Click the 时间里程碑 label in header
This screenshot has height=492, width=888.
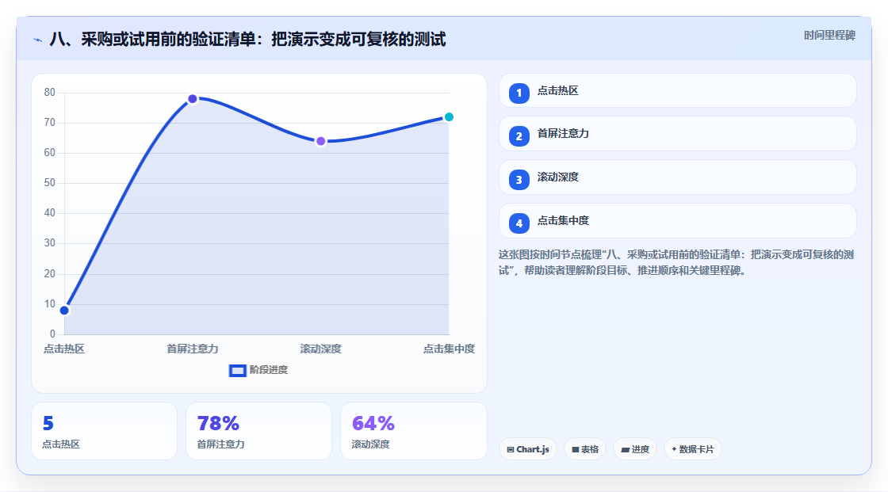click(829, 35)
